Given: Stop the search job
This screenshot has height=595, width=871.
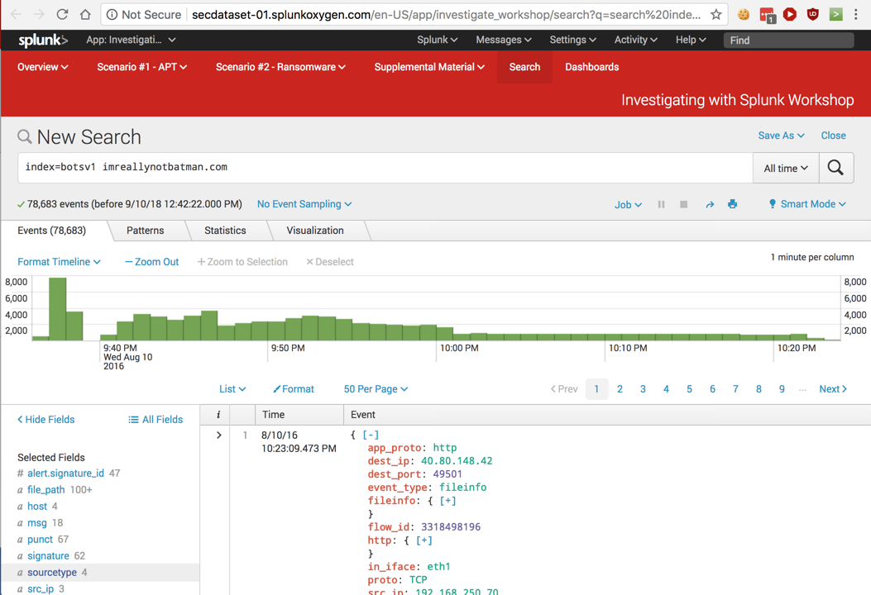Looking at the screenshot, I should [683, 204].
